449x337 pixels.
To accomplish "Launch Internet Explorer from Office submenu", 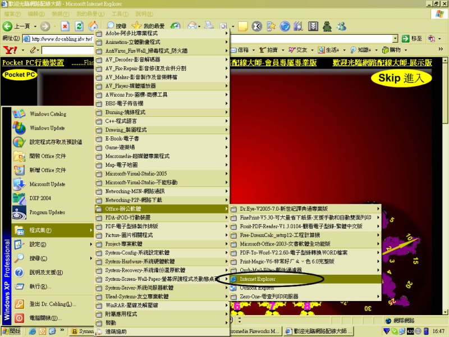I will (x=305, y=279).
